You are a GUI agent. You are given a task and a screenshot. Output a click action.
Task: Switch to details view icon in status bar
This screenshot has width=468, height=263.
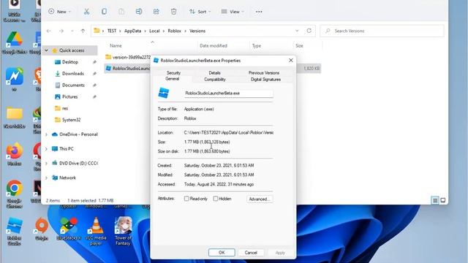coord(435,200)
